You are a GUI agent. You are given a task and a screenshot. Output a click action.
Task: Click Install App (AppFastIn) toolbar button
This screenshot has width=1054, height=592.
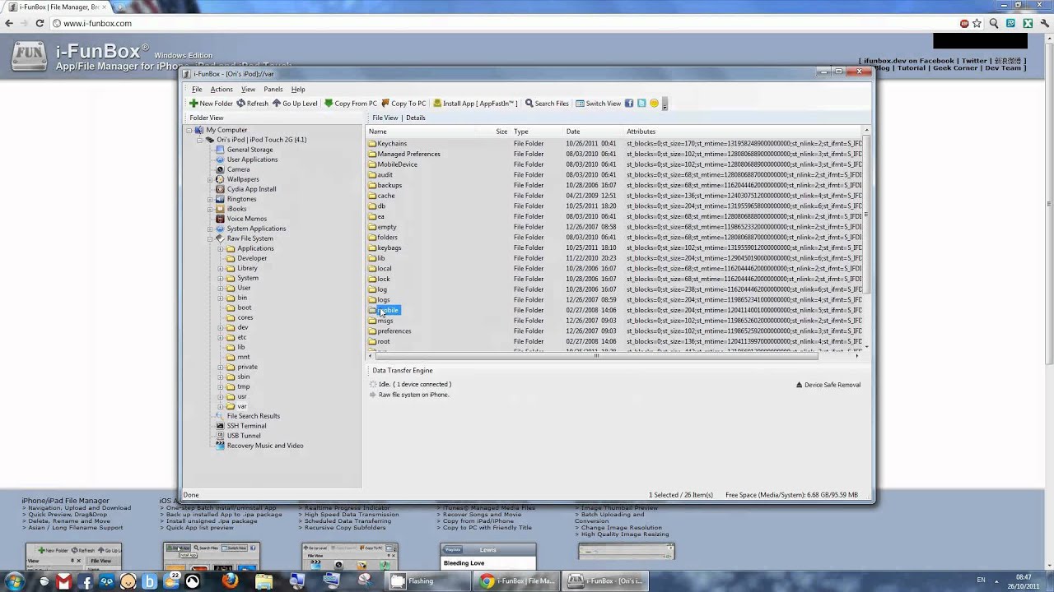(475, 104)
